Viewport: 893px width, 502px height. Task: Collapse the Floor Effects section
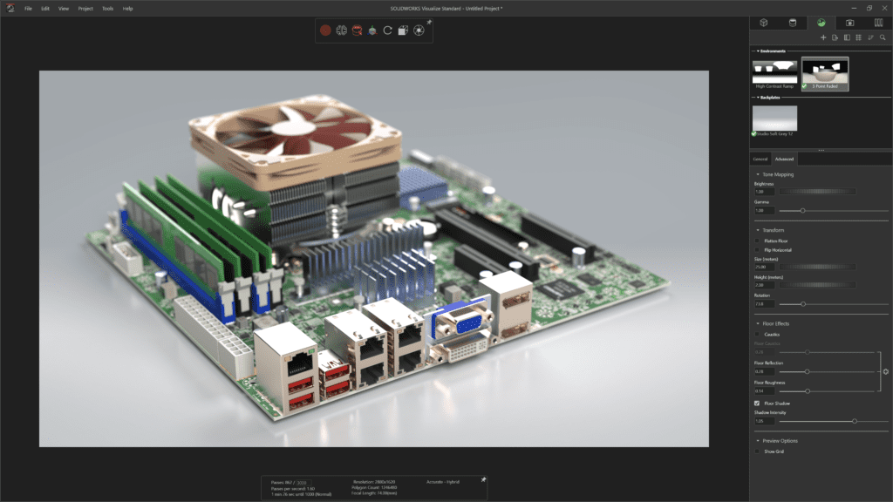point(758,323)
